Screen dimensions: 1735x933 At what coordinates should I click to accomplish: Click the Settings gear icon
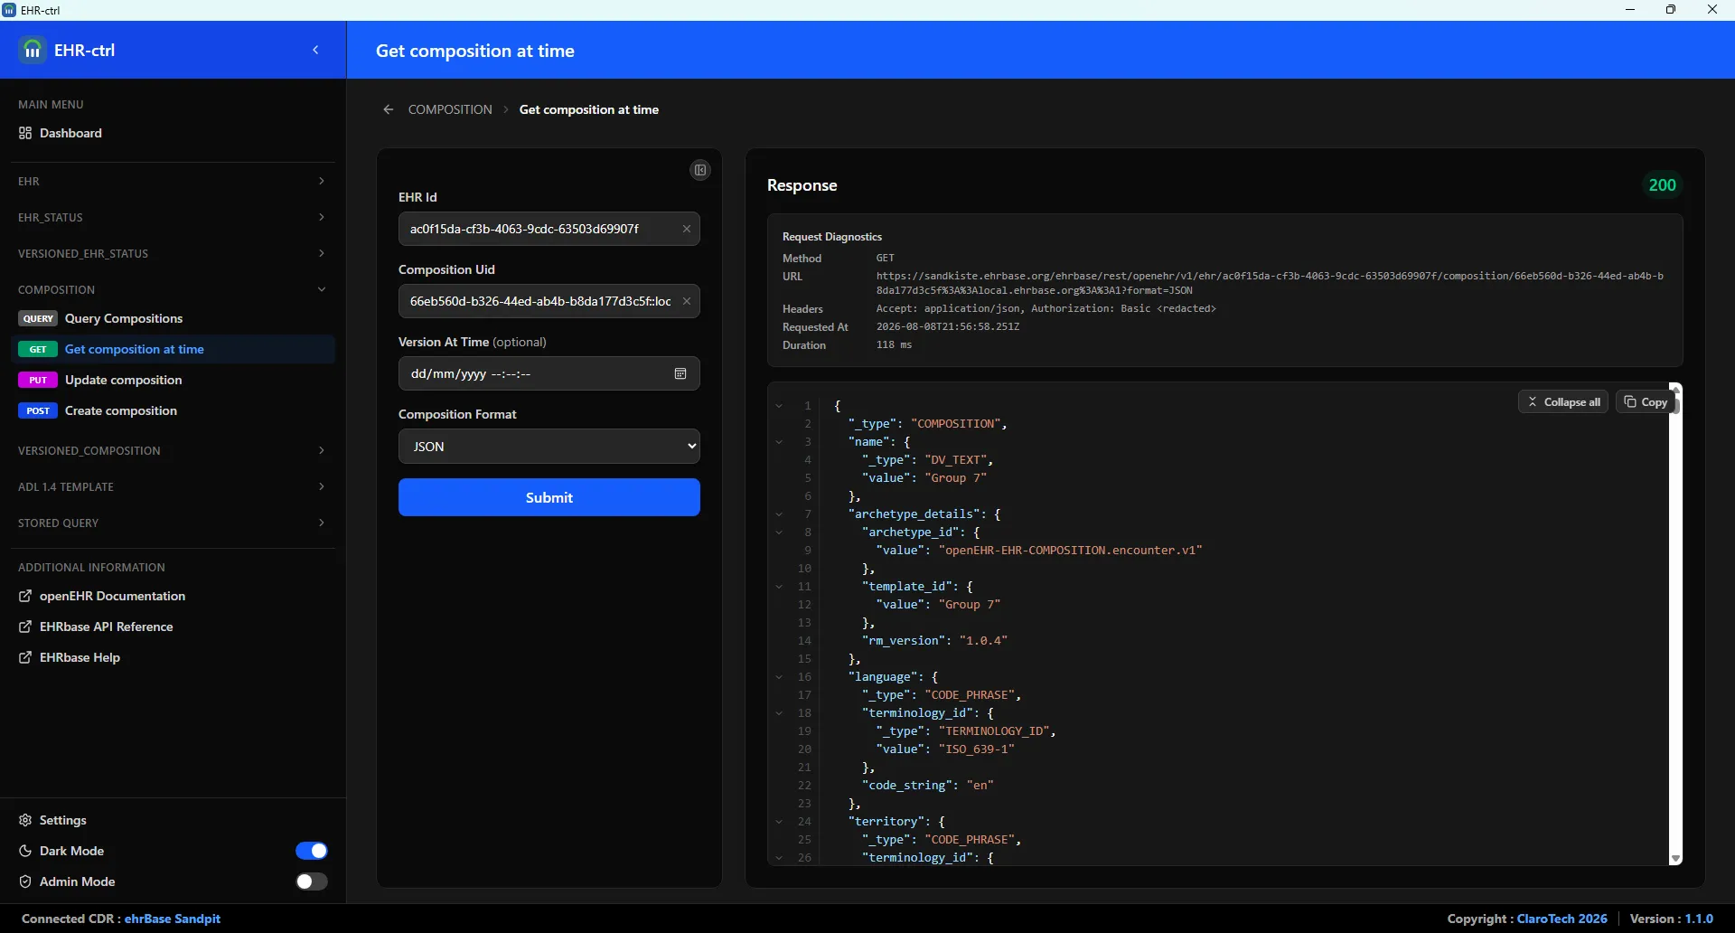click(x=25, y=820)
